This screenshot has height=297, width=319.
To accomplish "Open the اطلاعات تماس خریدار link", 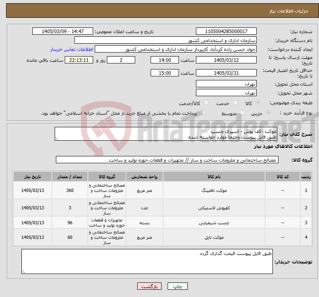I will 72,49.
